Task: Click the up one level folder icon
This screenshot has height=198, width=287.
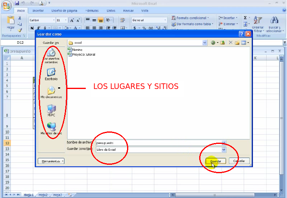Action: tap(222, 42)
